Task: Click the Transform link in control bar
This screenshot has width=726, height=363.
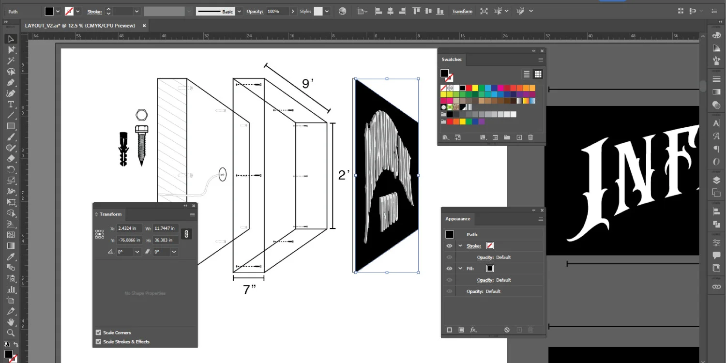Action: (462, 11)
